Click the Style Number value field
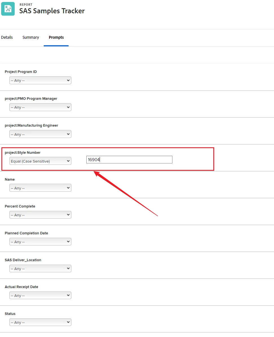 130,160
